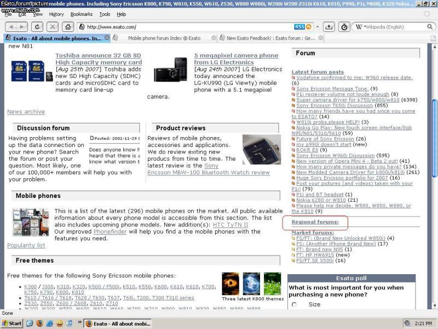Open 'Sony Ericsson T650i Discussion' forum post
This screenshot has height=329, width=438.
point(335,105)
